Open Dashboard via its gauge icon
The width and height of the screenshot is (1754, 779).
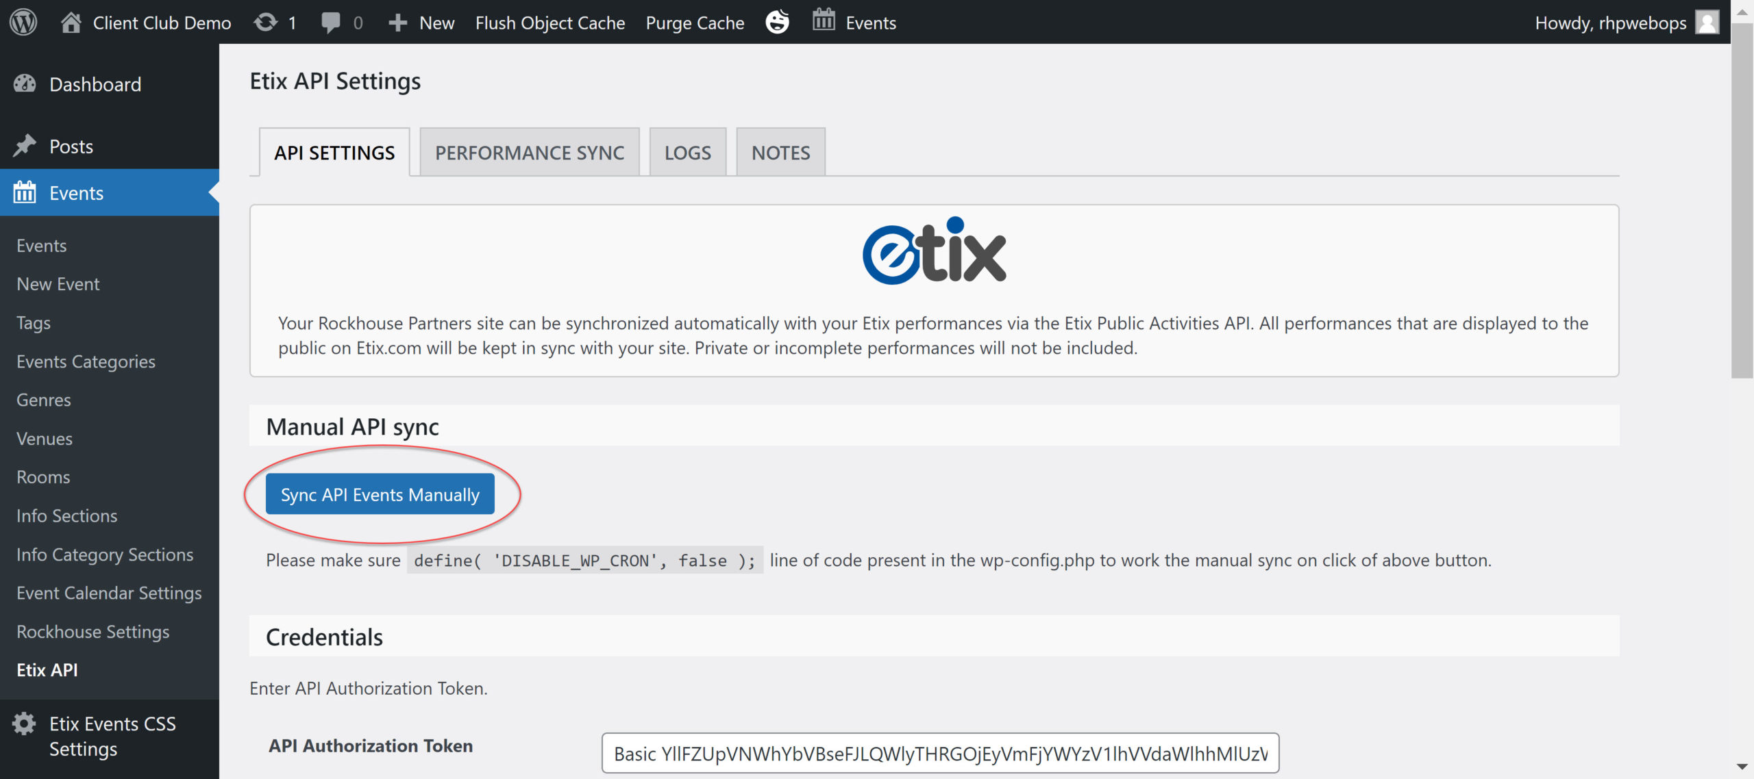[x=25, y=84]
